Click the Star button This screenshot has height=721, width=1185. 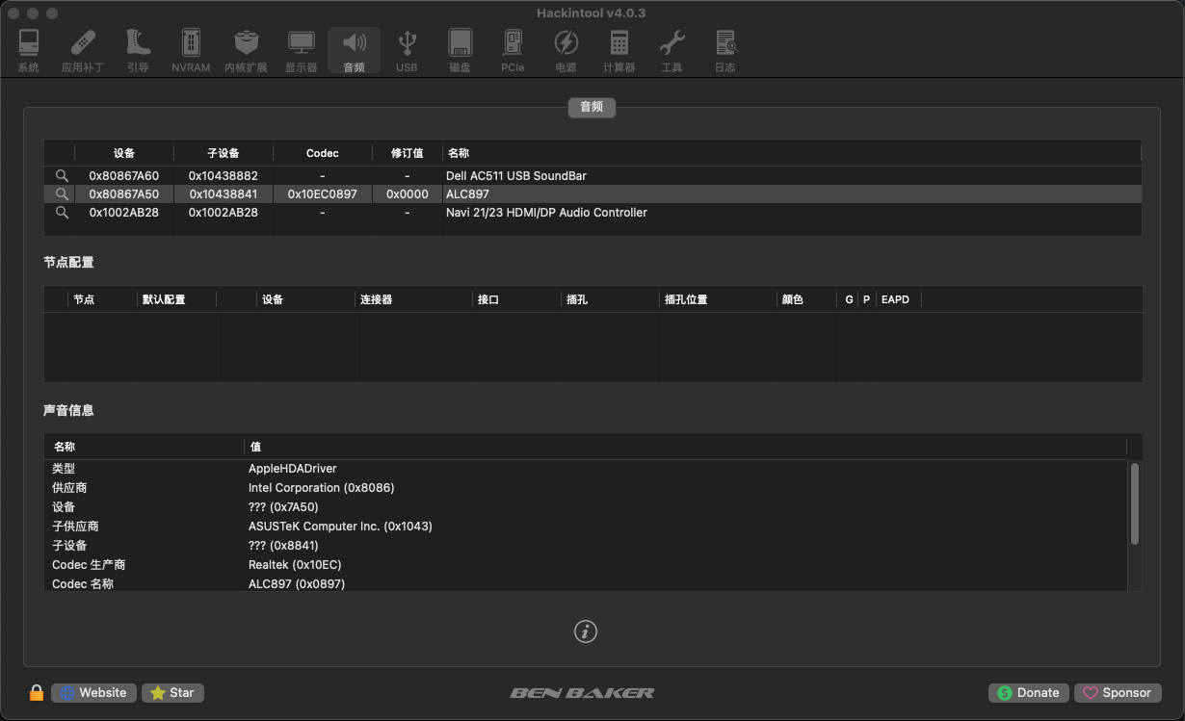coord(172,693)
